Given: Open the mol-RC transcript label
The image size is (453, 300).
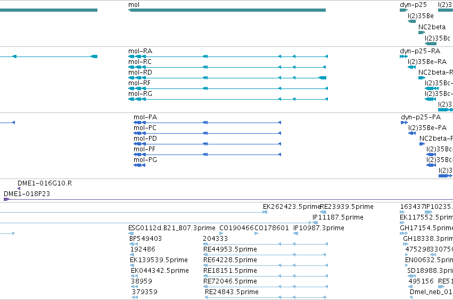Looking at the screenshot, I should coord(140,62).
